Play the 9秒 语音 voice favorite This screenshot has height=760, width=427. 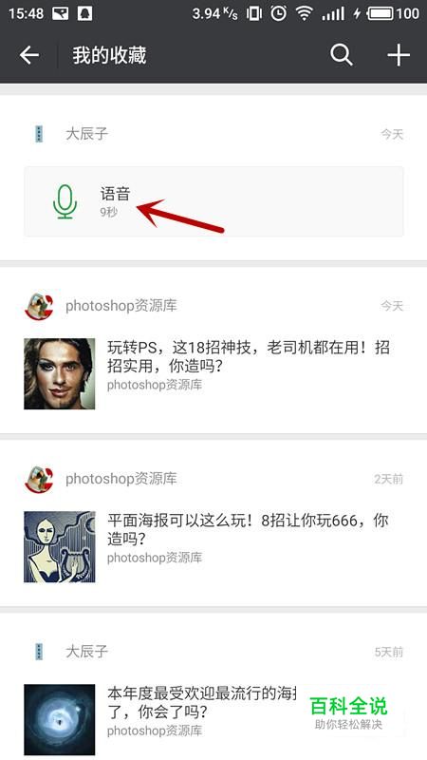tap(214, 201)
